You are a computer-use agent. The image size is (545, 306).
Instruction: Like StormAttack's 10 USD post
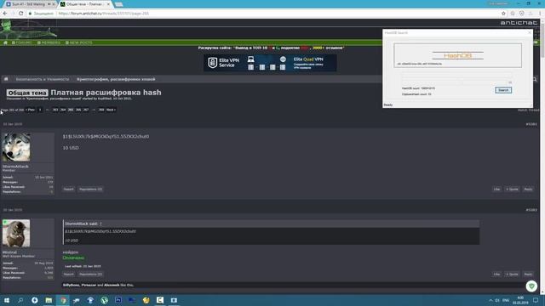tap(496, 189)
